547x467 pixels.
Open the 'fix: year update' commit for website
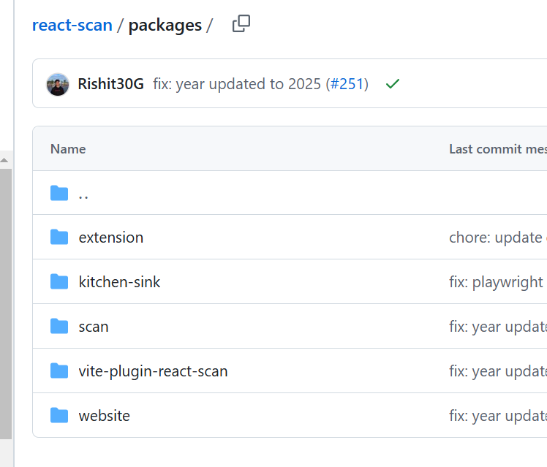(498, 416)
